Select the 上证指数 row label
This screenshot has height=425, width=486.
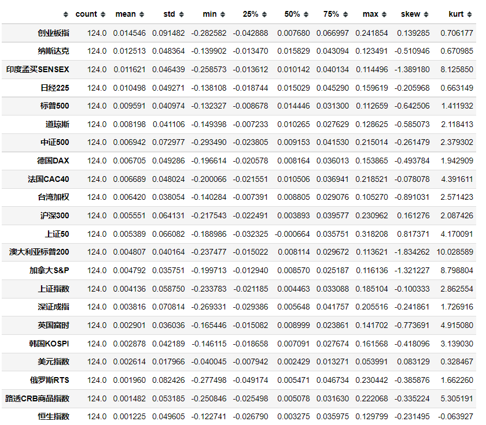(x=53, y=289)
